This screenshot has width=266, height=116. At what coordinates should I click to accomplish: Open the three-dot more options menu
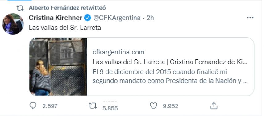250,18
